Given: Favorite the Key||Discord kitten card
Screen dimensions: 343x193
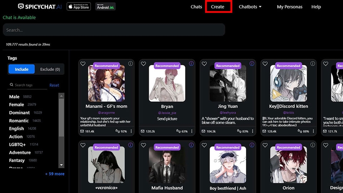Looking at the screenshot, I should coord(265,63).
